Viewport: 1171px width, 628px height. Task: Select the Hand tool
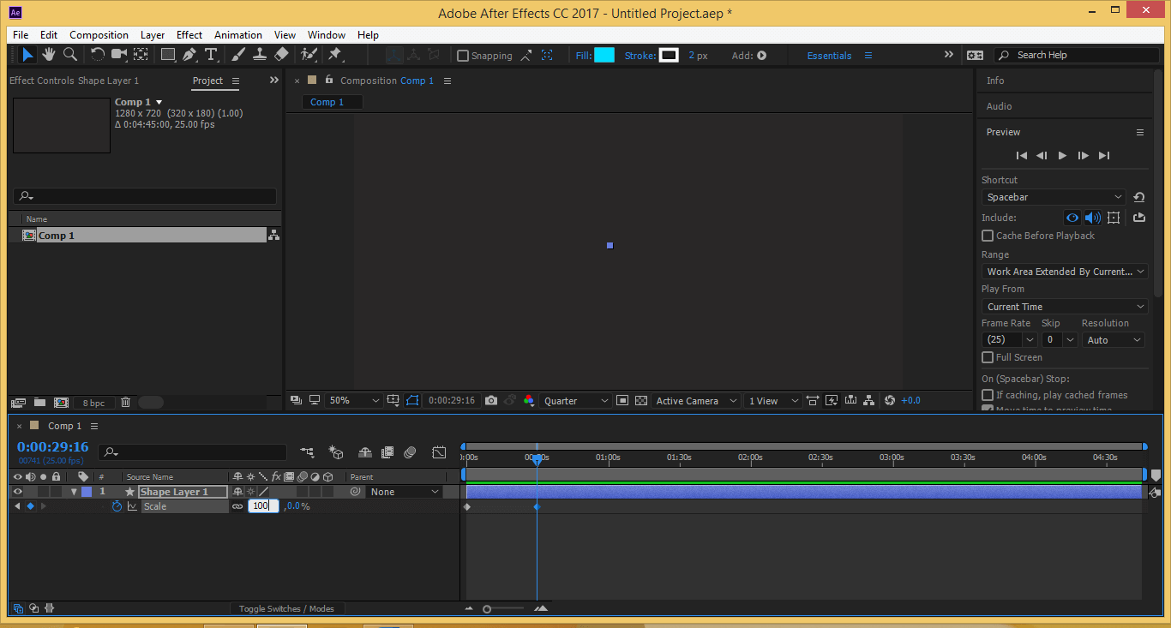(49, 55)
